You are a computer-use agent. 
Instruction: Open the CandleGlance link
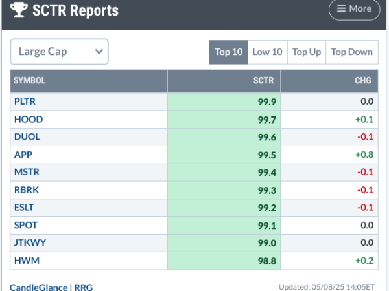click(38, 288)
